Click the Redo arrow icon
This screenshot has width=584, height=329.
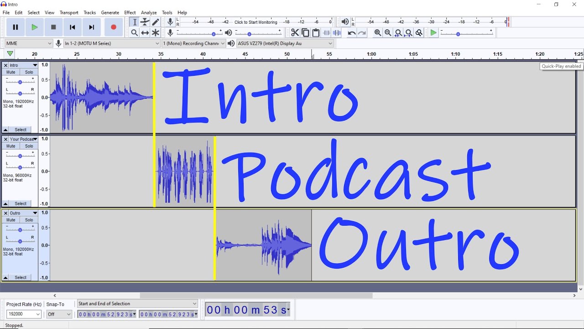pyautogui.click(x=362, y=32)
